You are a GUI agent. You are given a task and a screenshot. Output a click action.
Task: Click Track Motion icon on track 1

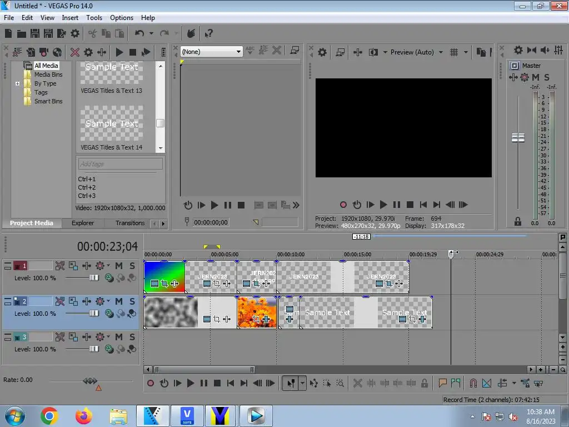coord(73,266)
